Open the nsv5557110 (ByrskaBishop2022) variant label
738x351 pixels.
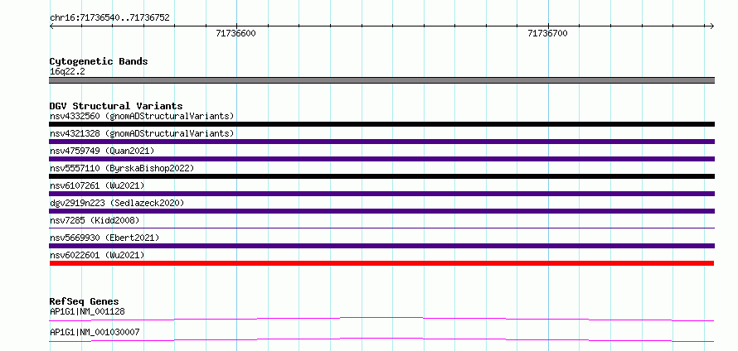click(x=121, y=168)
